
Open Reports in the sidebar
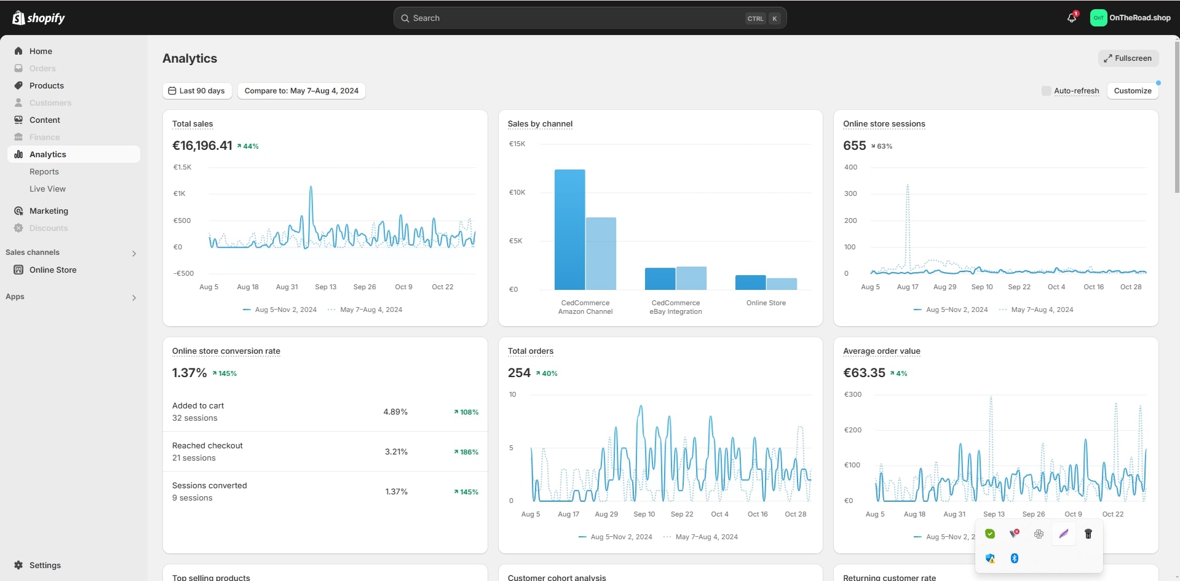coord(44,171)
